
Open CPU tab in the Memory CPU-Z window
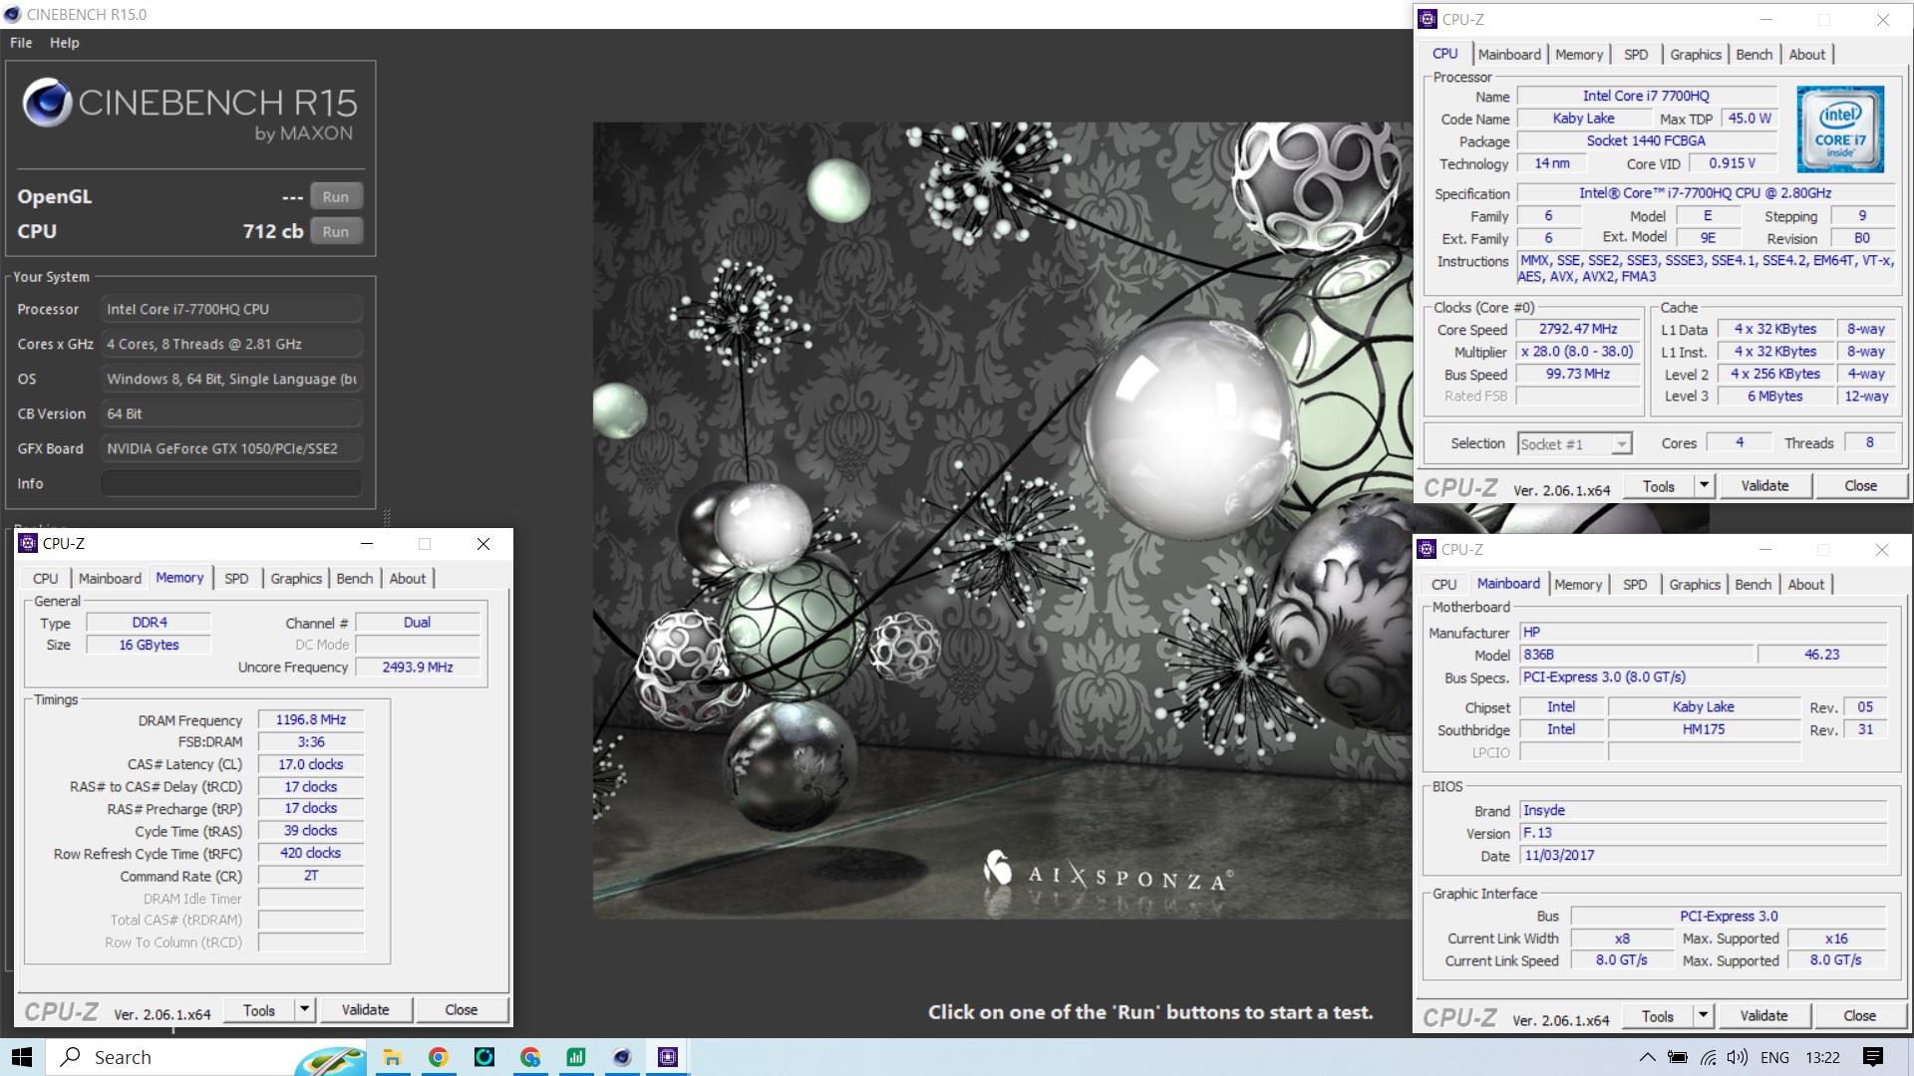coord(45,578)
